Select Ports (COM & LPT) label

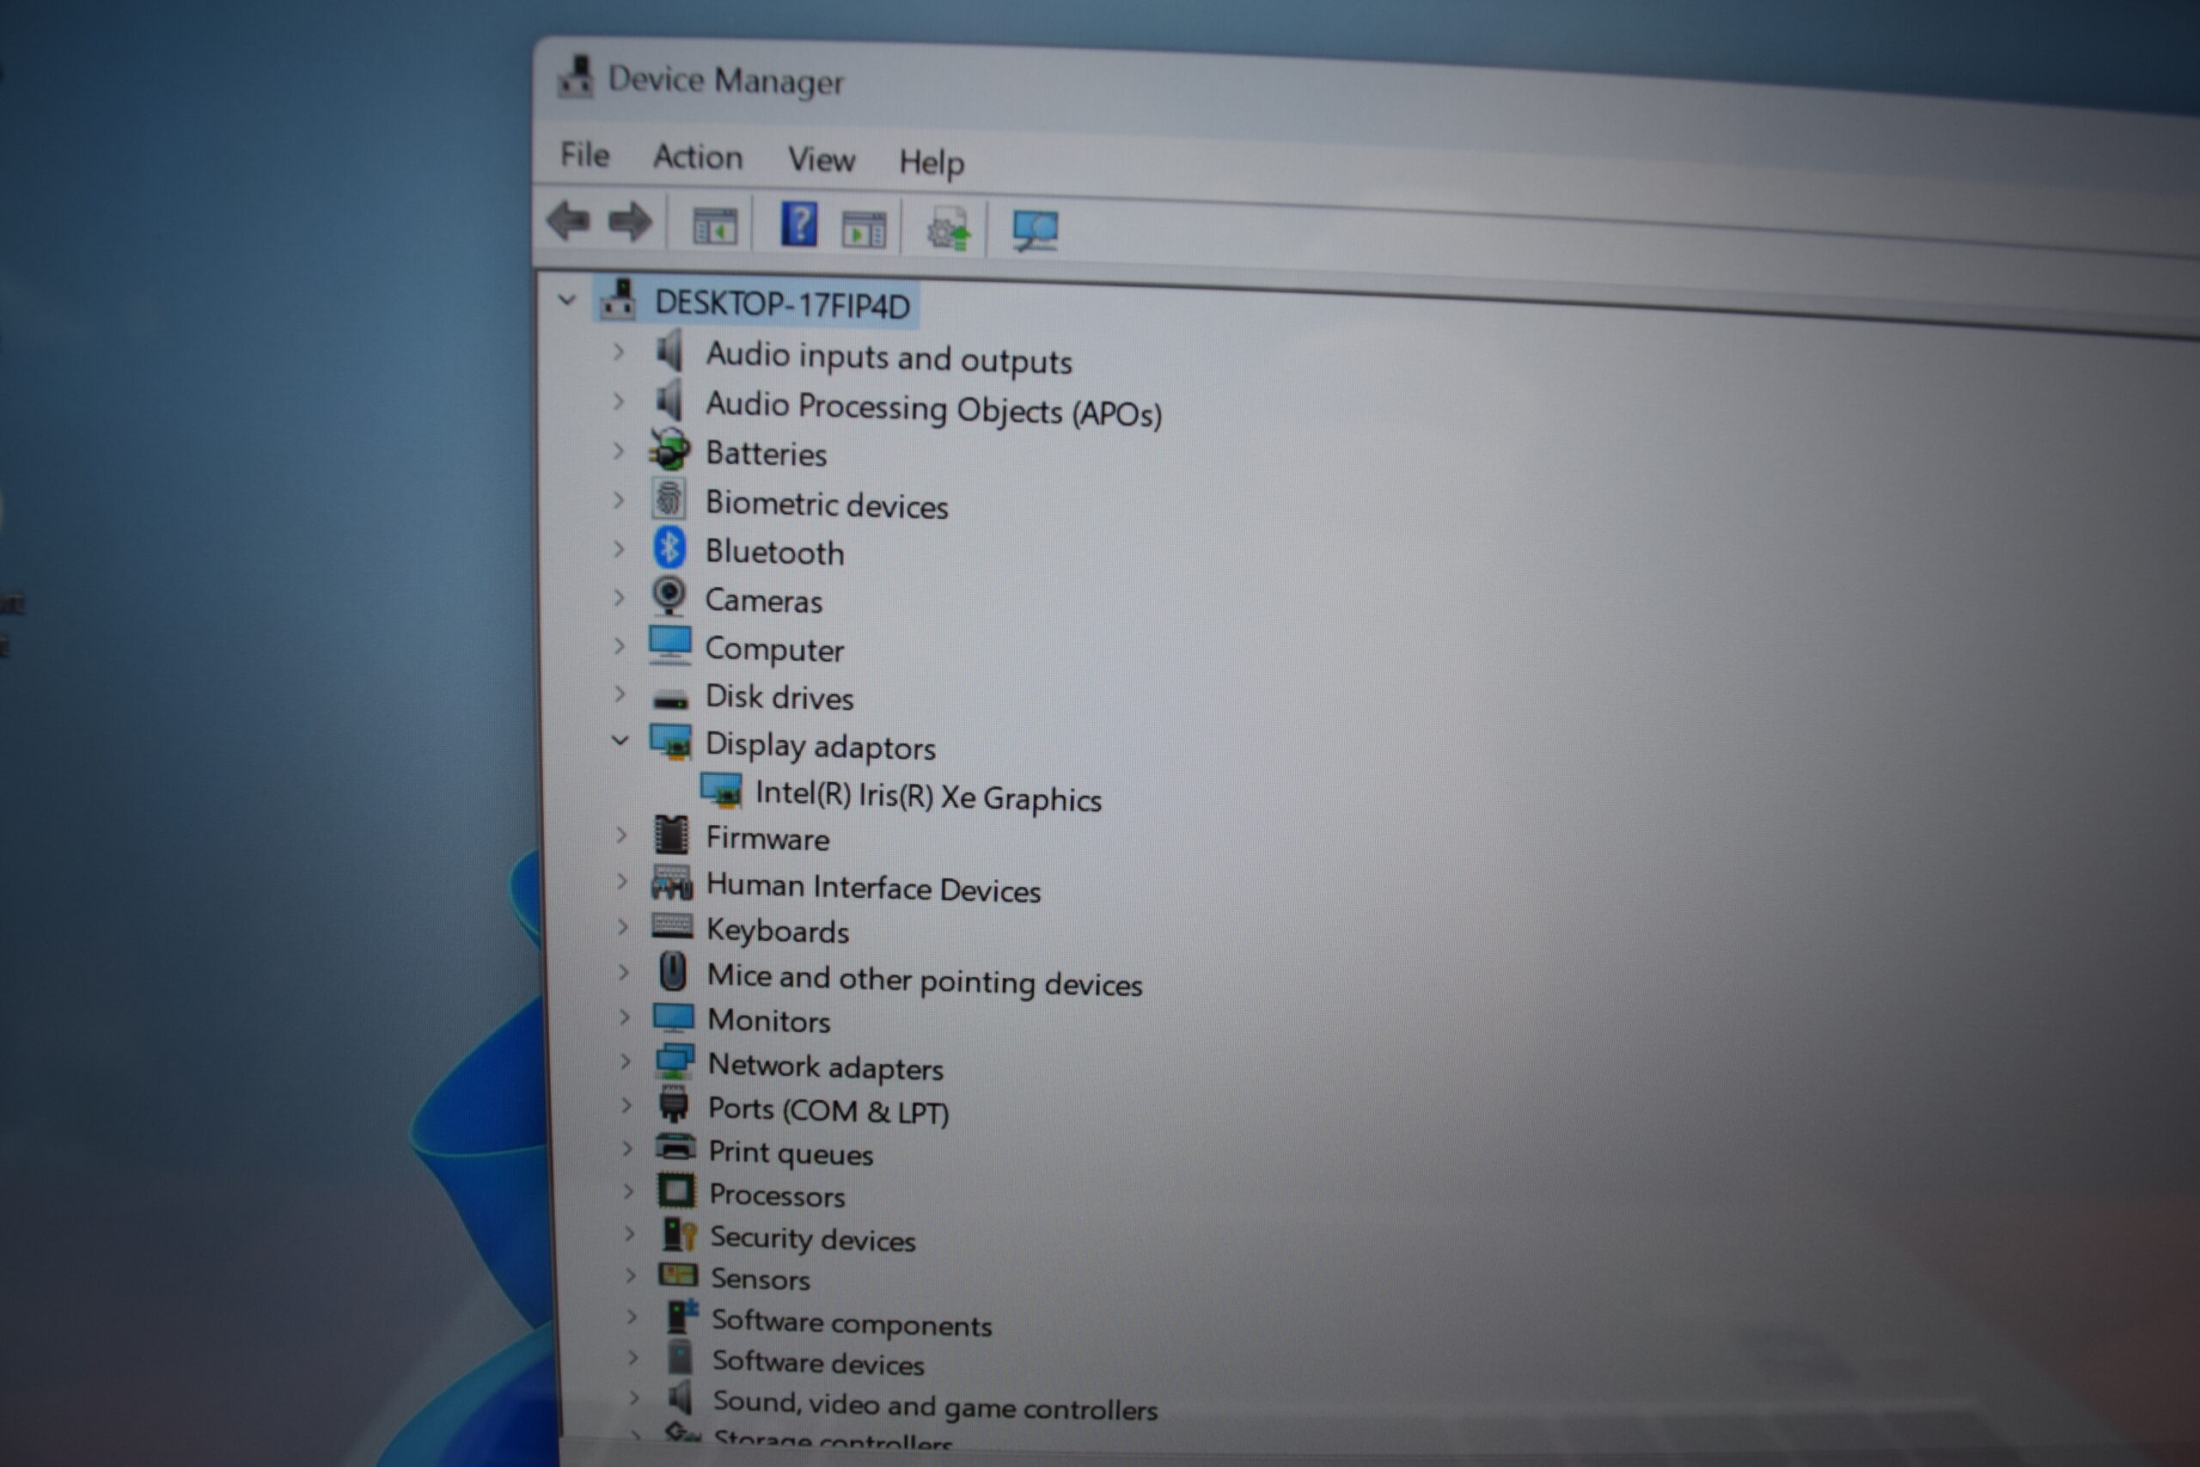(828, 1110)
